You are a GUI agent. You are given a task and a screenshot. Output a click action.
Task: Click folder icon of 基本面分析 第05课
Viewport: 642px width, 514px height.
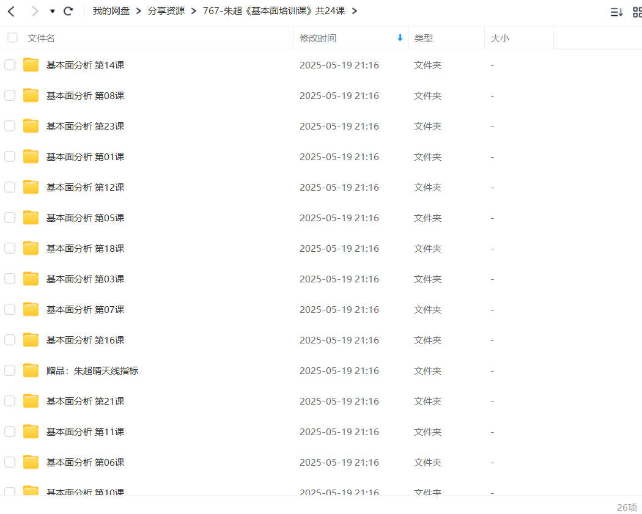(31, 218)
